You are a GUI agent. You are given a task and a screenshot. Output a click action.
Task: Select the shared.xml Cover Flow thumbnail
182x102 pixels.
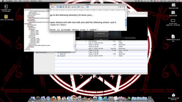pos(101,34)
